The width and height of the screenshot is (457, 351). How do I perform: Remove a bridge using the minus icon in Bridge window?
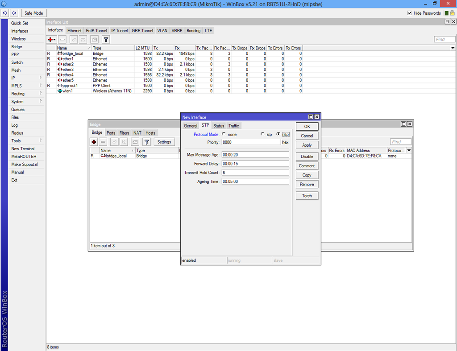coord(103,141)
